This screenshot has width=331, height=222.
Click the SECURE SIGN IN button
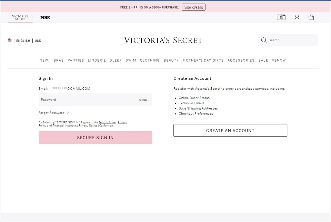96,137
